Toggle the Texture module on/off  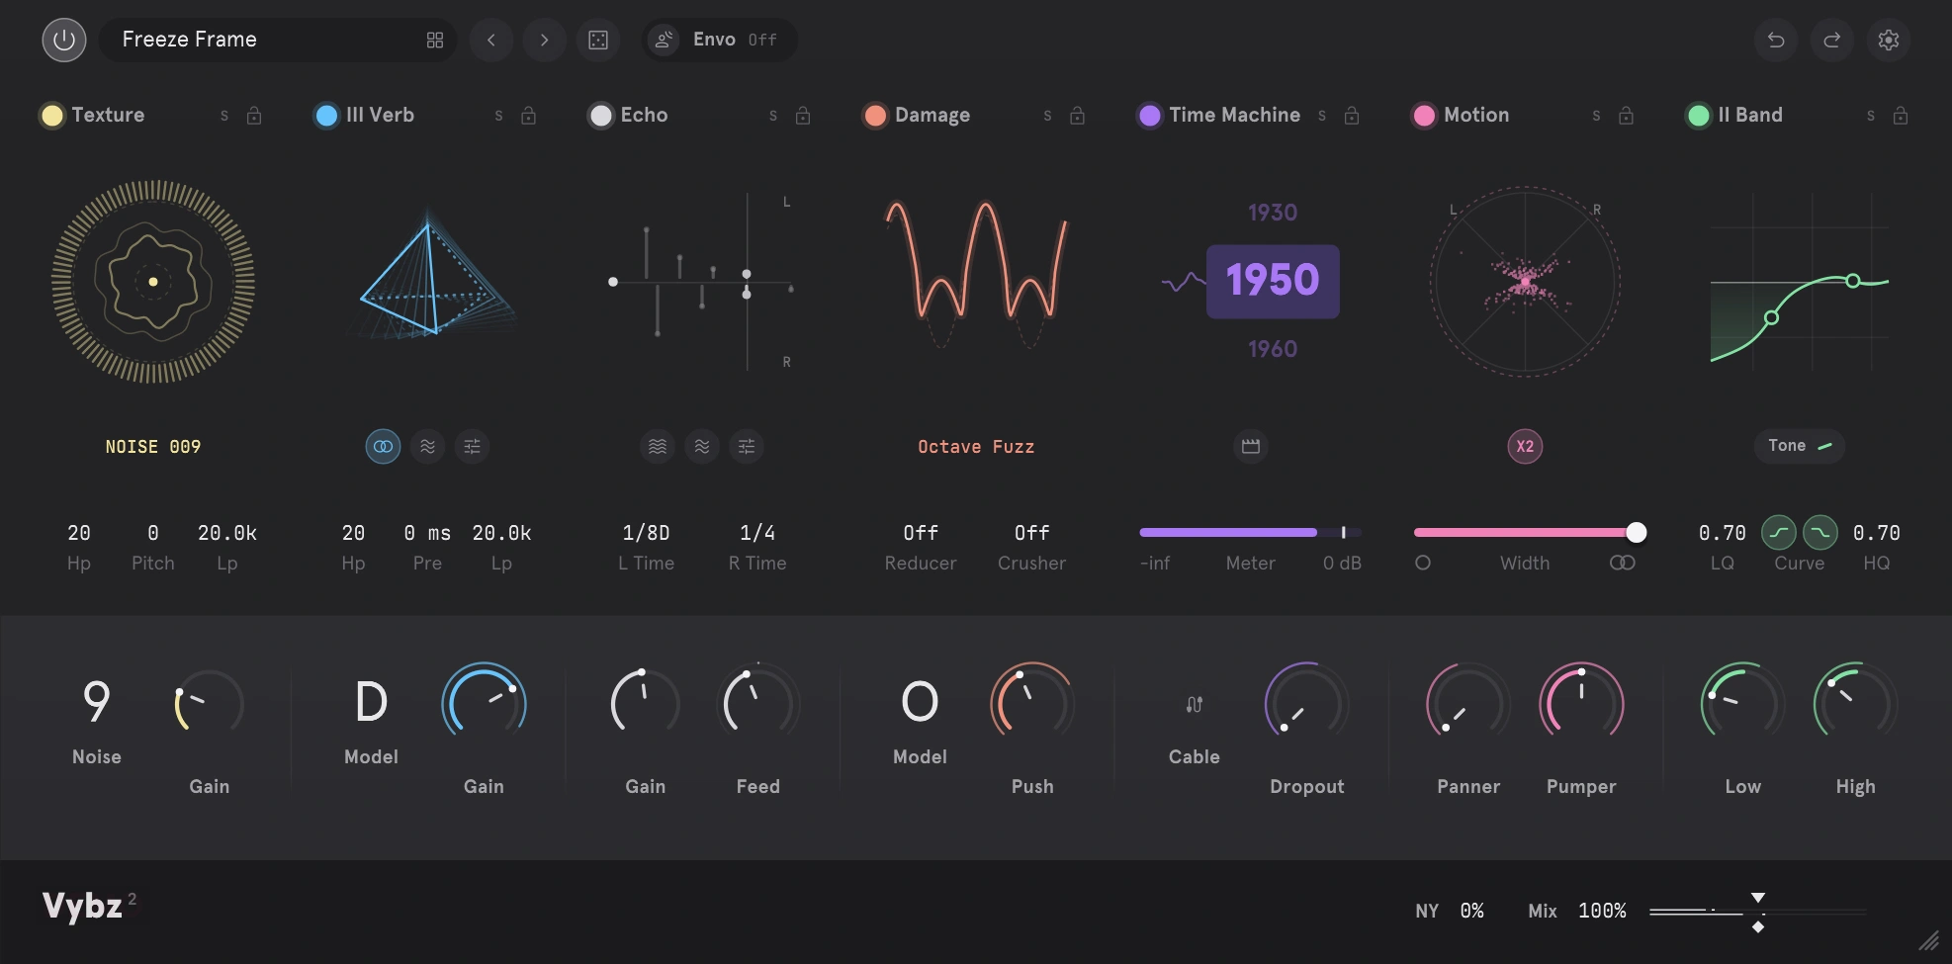point(52,116)
